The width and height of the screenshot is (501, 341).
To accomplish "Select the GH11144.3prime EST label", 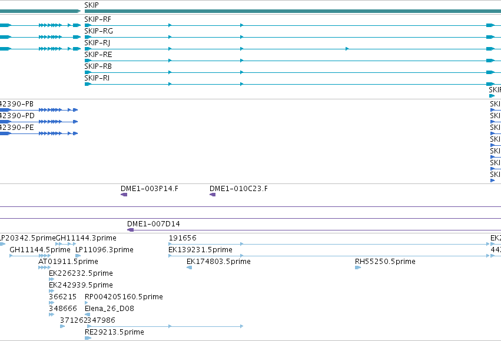I will tap(87, 238).
